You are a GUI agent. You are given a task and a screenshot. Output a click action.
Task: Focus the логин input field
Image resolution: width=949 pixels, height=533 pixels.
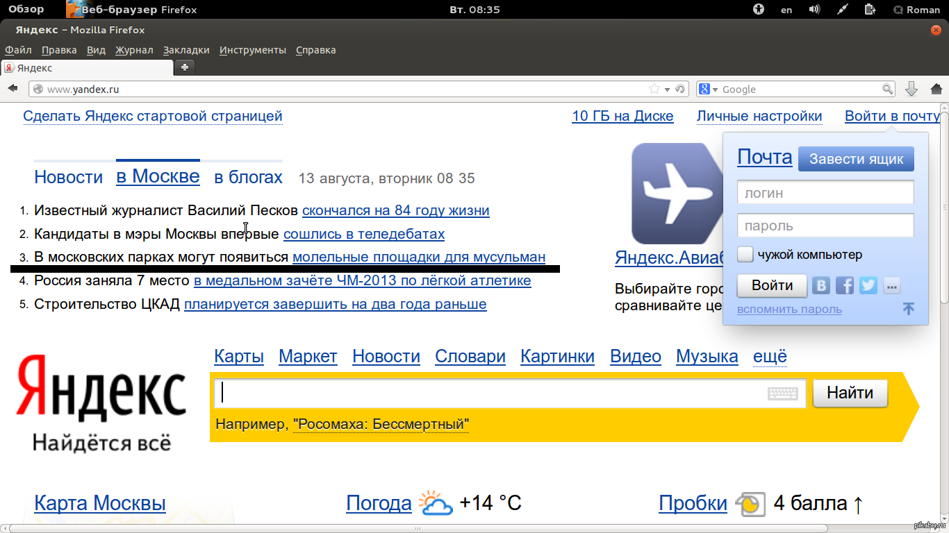(825, 193)
